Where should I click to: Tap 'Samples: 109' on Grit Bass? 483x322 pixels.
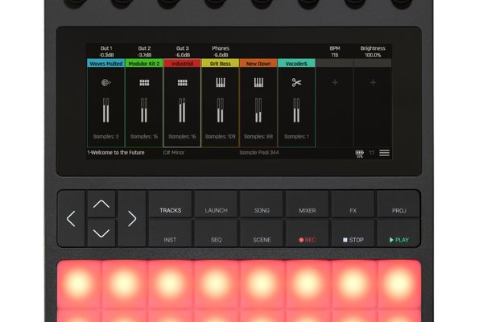pos(221,137)
